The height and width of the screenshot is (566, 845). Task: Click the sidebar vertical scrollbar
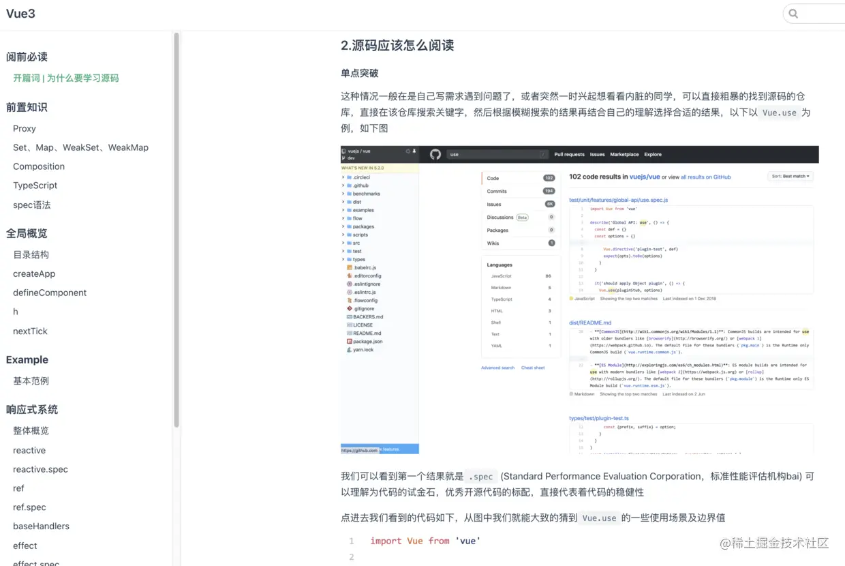(x=176, y=230)
